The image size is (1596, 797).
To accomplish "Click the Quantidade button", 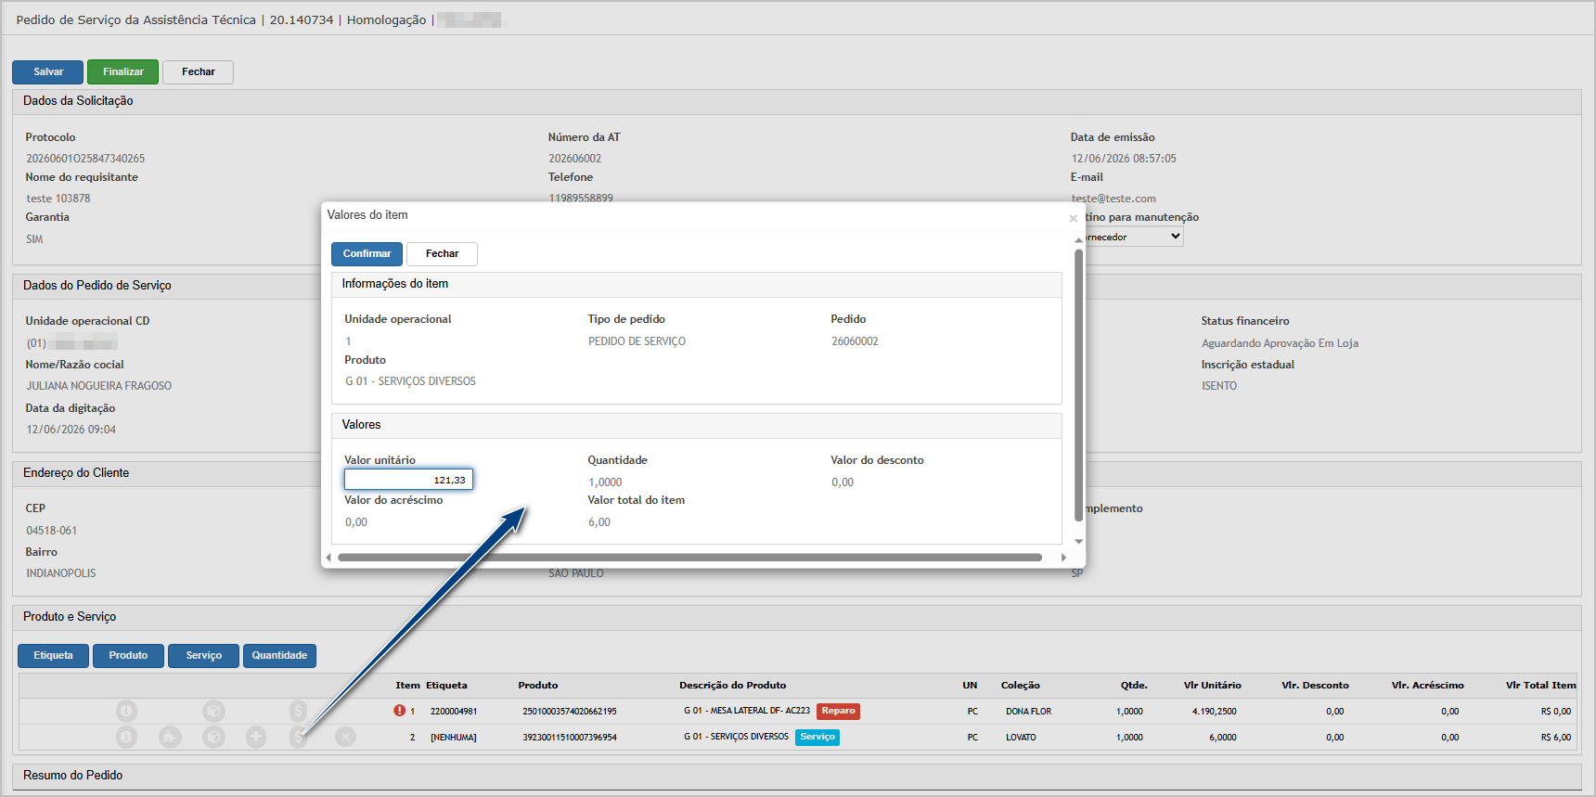I will click(279, 656).
